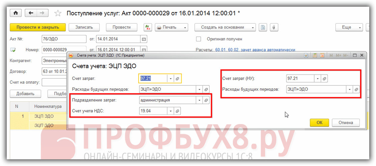
Task: Open the Счет учета НДС 19.04 item
Action: pyautogui.click(x=178, y=111)
